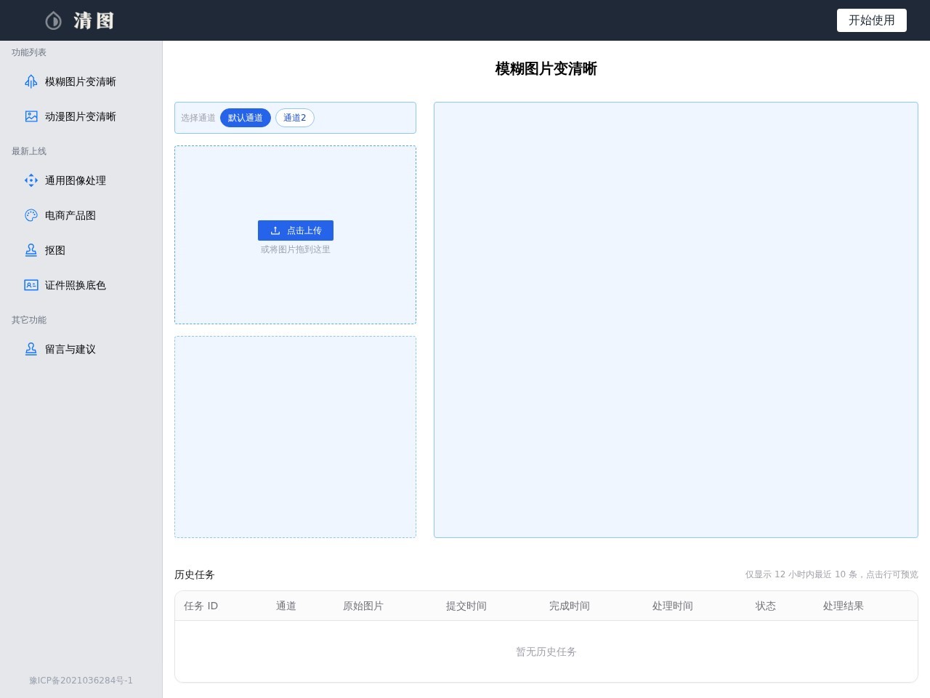Go to 动漫图片变清晰 in the sidebar
The width and height of the screenshot is (930, 698).
[81, 116]
